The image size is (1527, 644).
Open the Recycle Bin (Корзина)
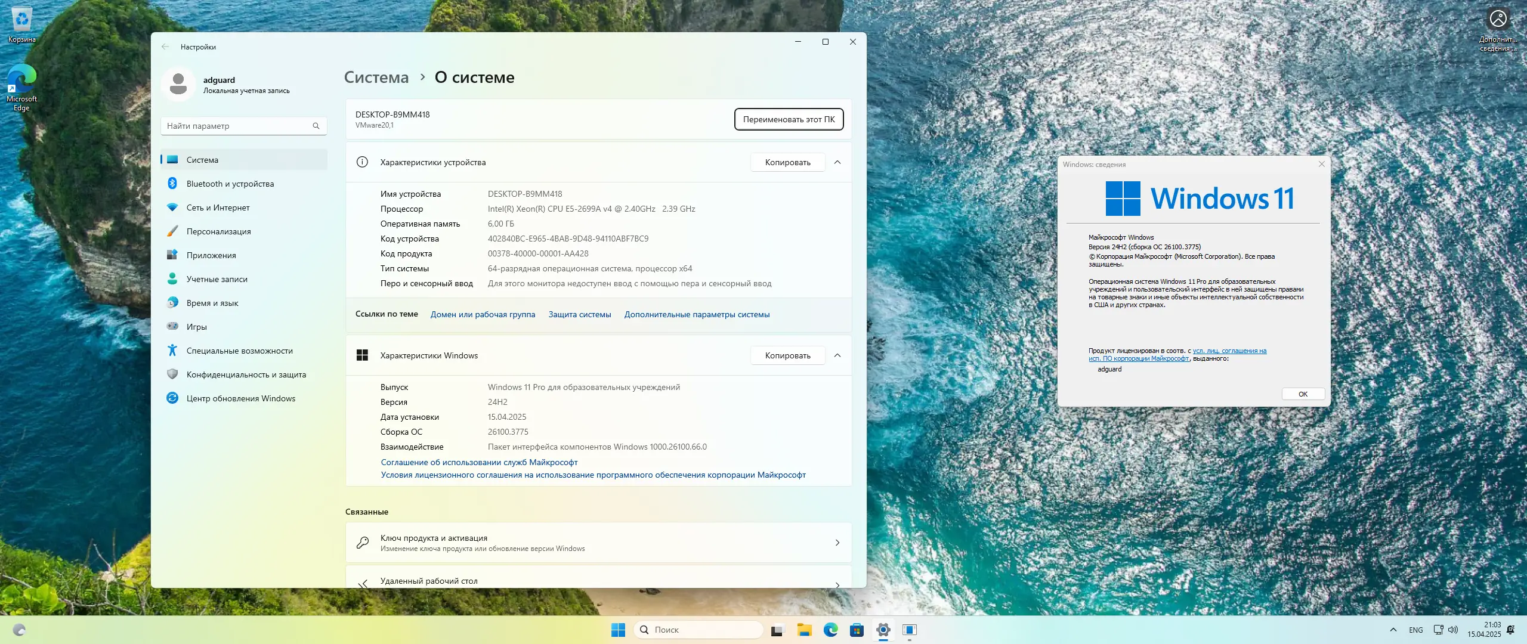(22, 18)
